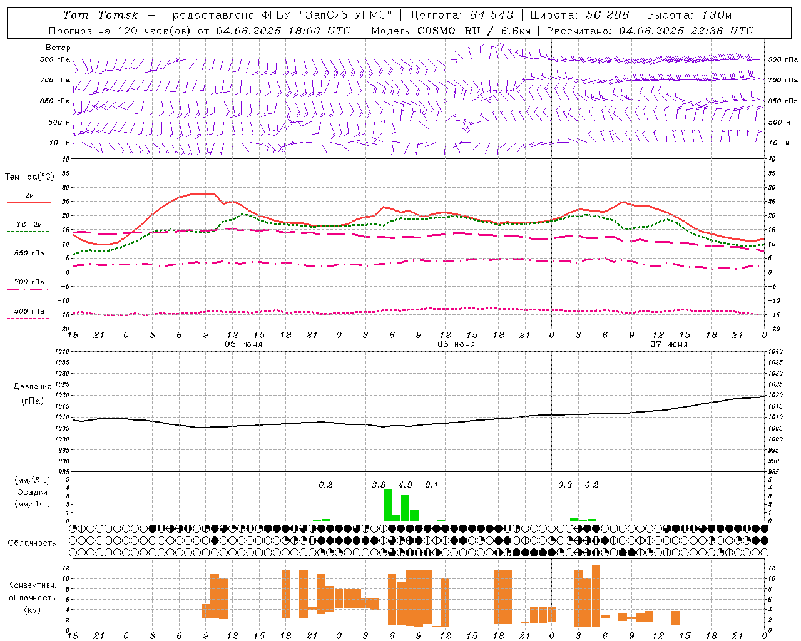801x641 pixels.
Task: Select the Давление panel label
Action: [x=33, y=387]
